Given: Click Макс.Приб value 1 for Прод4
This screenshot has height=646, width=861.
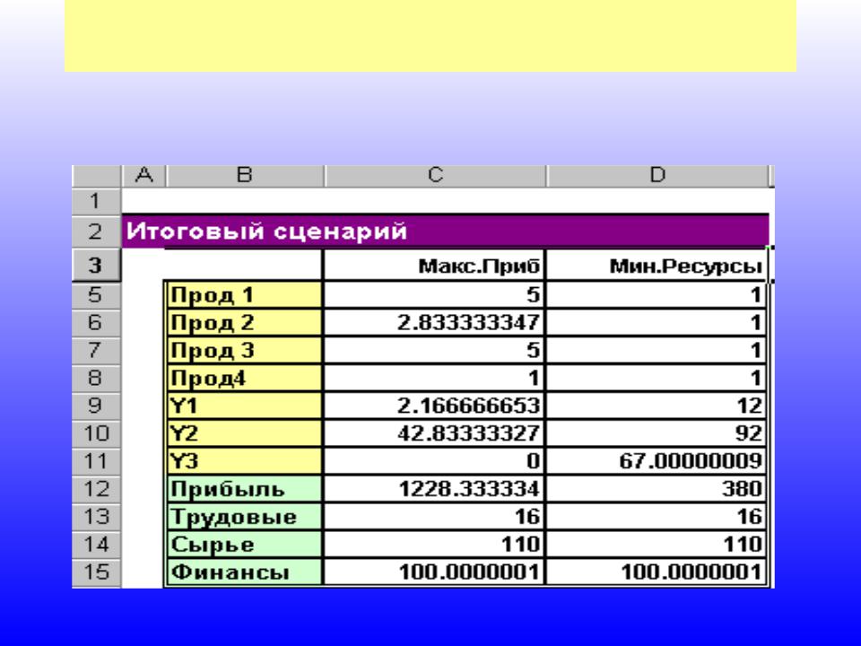Looking at the screenshot, I should [x=435, y=378].
